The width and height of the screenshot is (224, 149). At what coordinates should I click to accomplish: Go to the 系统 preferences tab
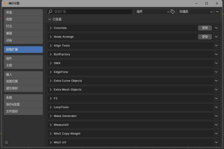[23, 98]
